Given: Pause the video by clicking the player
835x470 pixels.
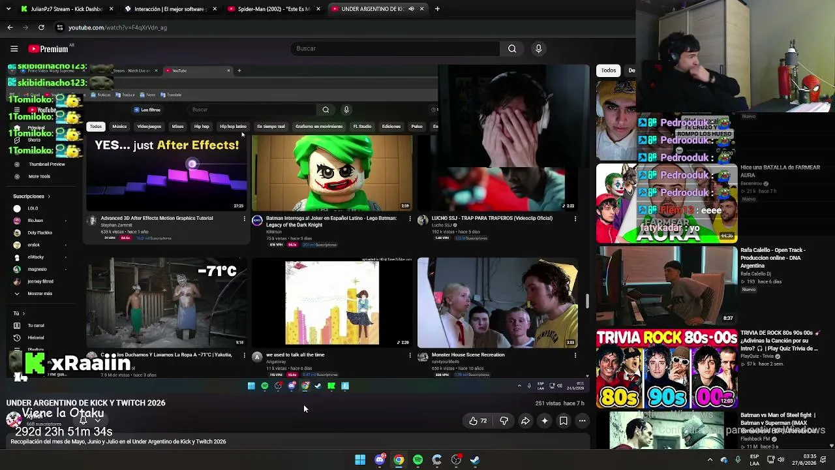Looking at the screenshot, I should (x=297, y=228).
